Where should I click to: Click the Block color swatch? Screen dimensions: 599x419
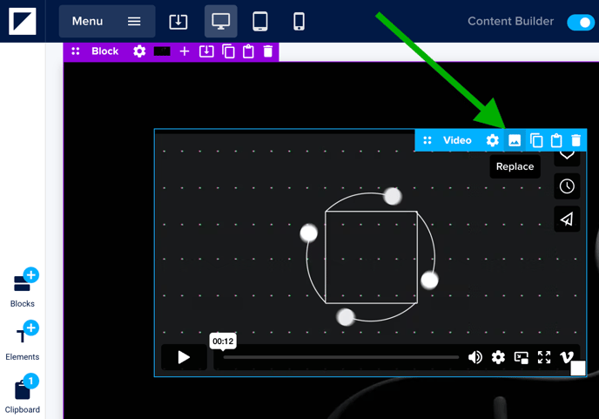coord(162,51)
